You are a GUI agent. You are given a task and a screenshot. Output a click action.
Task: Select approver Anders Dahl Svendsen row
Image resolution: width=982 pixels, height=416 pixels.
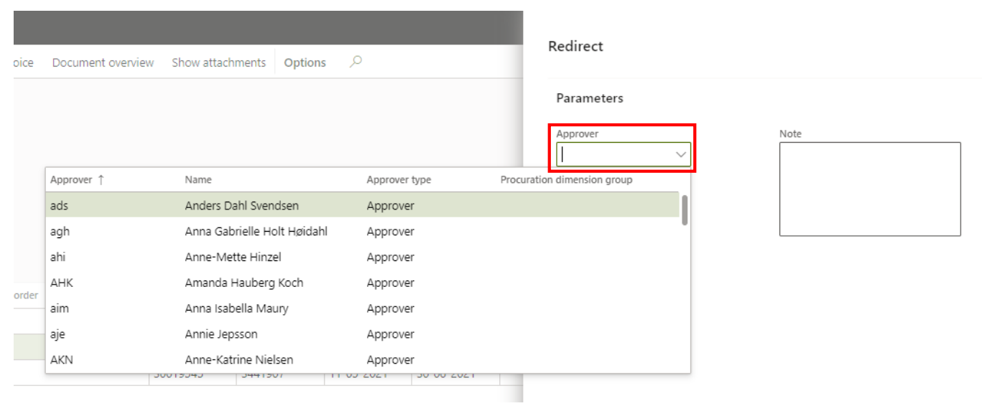[x=241, y=206]
